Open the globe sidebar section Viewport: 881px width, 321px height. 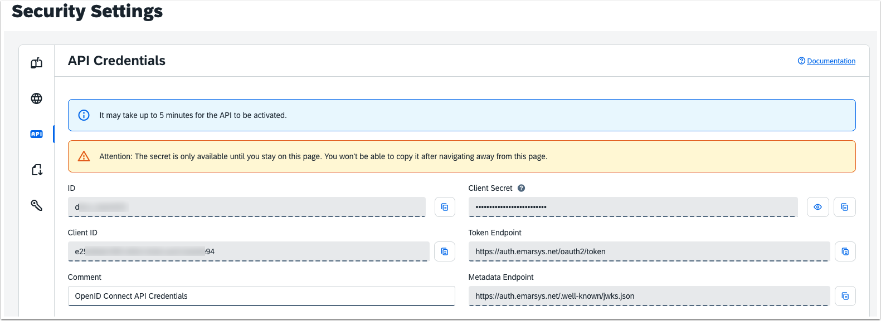(37, 98)
